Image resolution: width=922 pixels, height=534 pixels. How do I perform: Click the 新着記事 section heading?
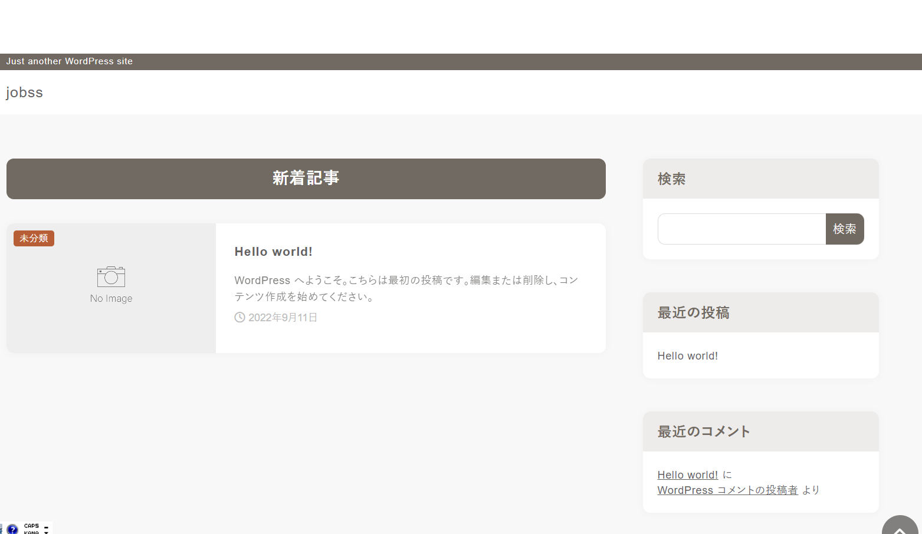pyautogui.click(x=306, y=179)
